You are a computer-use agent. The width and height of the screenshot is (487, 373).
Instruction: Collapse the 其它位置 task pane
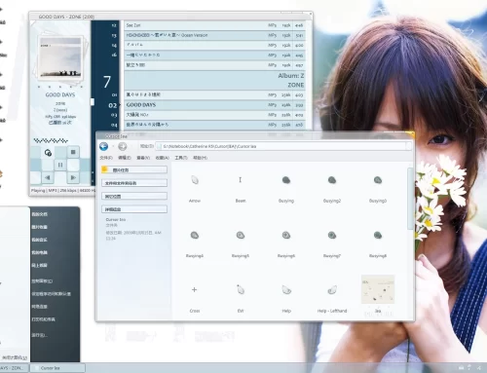coord(134,196)
